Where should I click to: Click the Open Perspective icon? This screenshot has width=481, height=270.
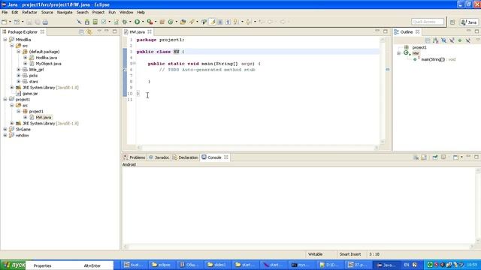point(452,22)
